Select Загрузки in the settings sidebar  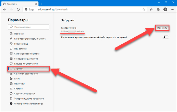coord(28,69)
